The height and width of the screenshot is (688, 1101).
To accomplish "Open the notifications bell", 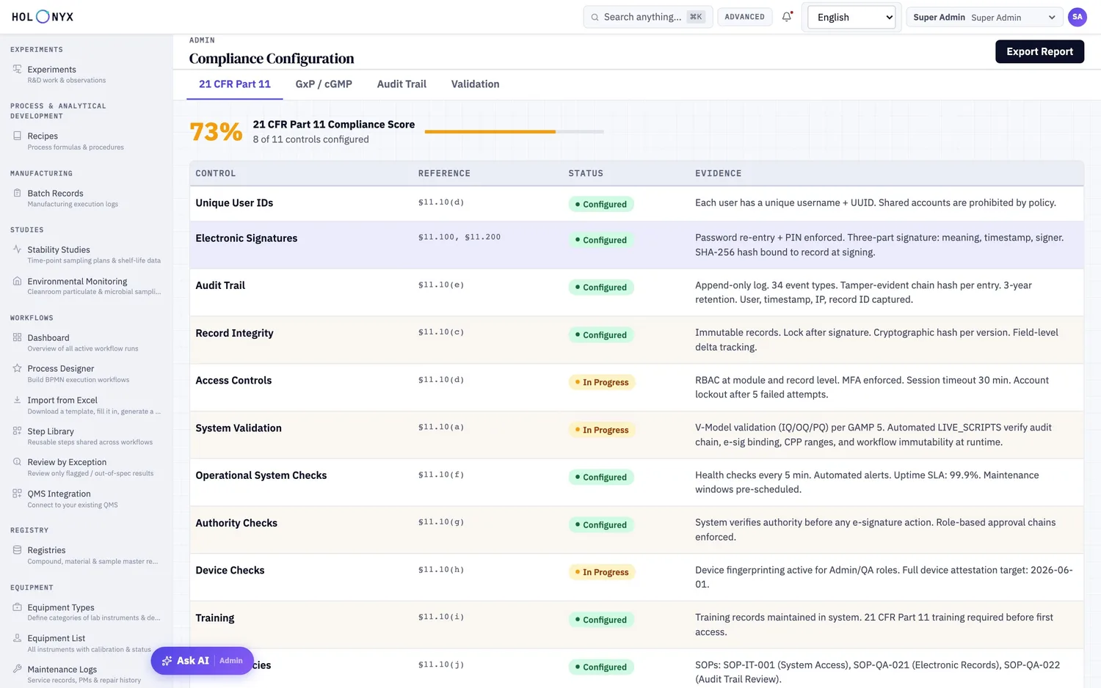I will coord(787,17).
